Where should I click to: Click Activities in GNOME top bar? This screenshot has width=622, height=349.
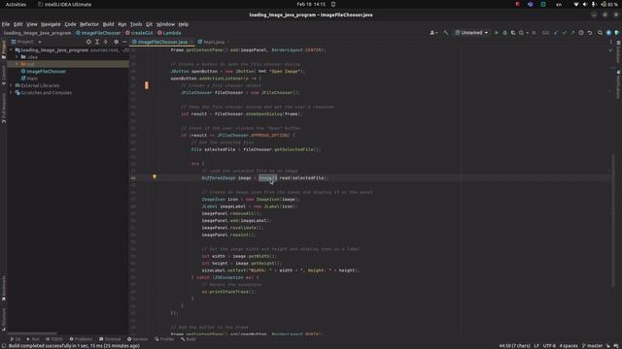coord(16,4)
